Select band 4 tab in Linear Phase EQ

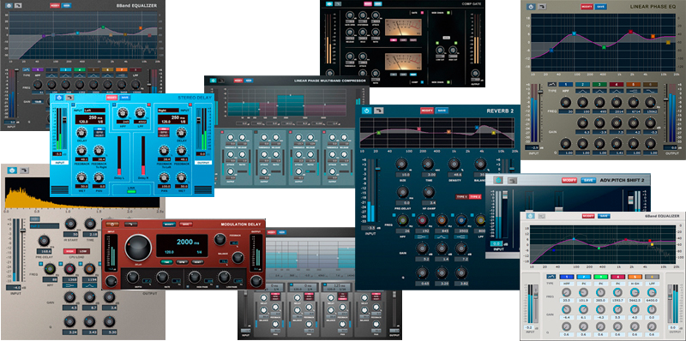point(617,84)
